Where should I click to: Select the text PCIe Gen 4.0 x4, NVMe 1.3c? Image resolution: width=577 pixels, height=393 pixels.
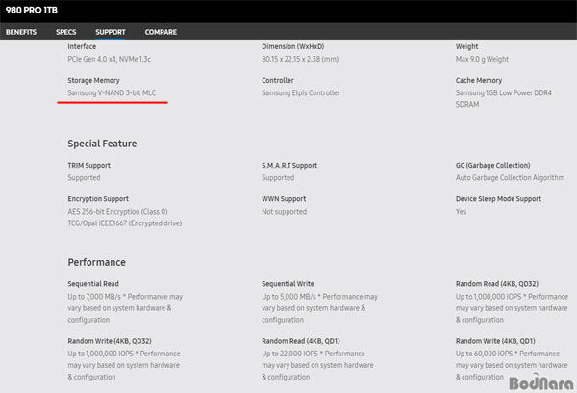[110, 59]
